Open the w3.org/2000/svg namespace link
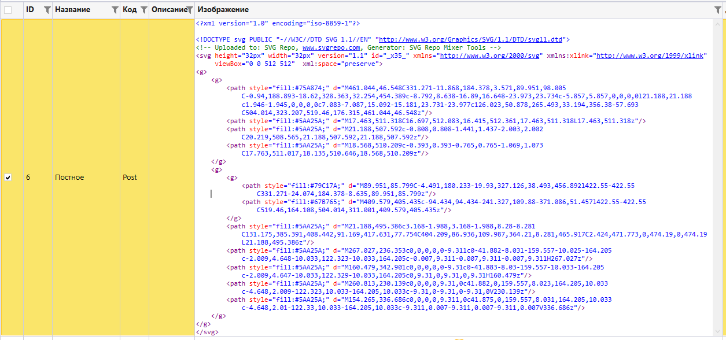The width and height of the screenshot is (726, 340). coord(491,56)
